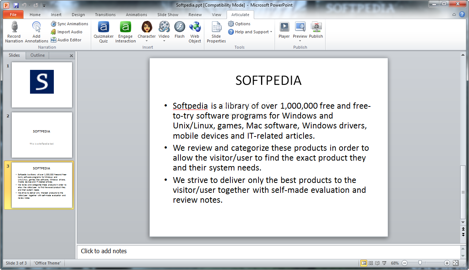Click the "Office Theme" status bar entry
This screenshot has height=270, width=469.
pos(48,263)
